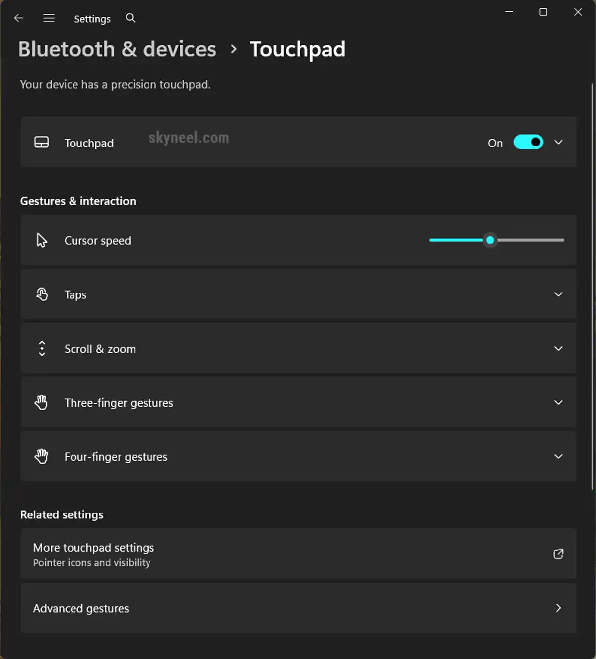Click the Scroll & zoom arrows icon
The height and width of the screenshot is (659, 596).
(42, 348)
